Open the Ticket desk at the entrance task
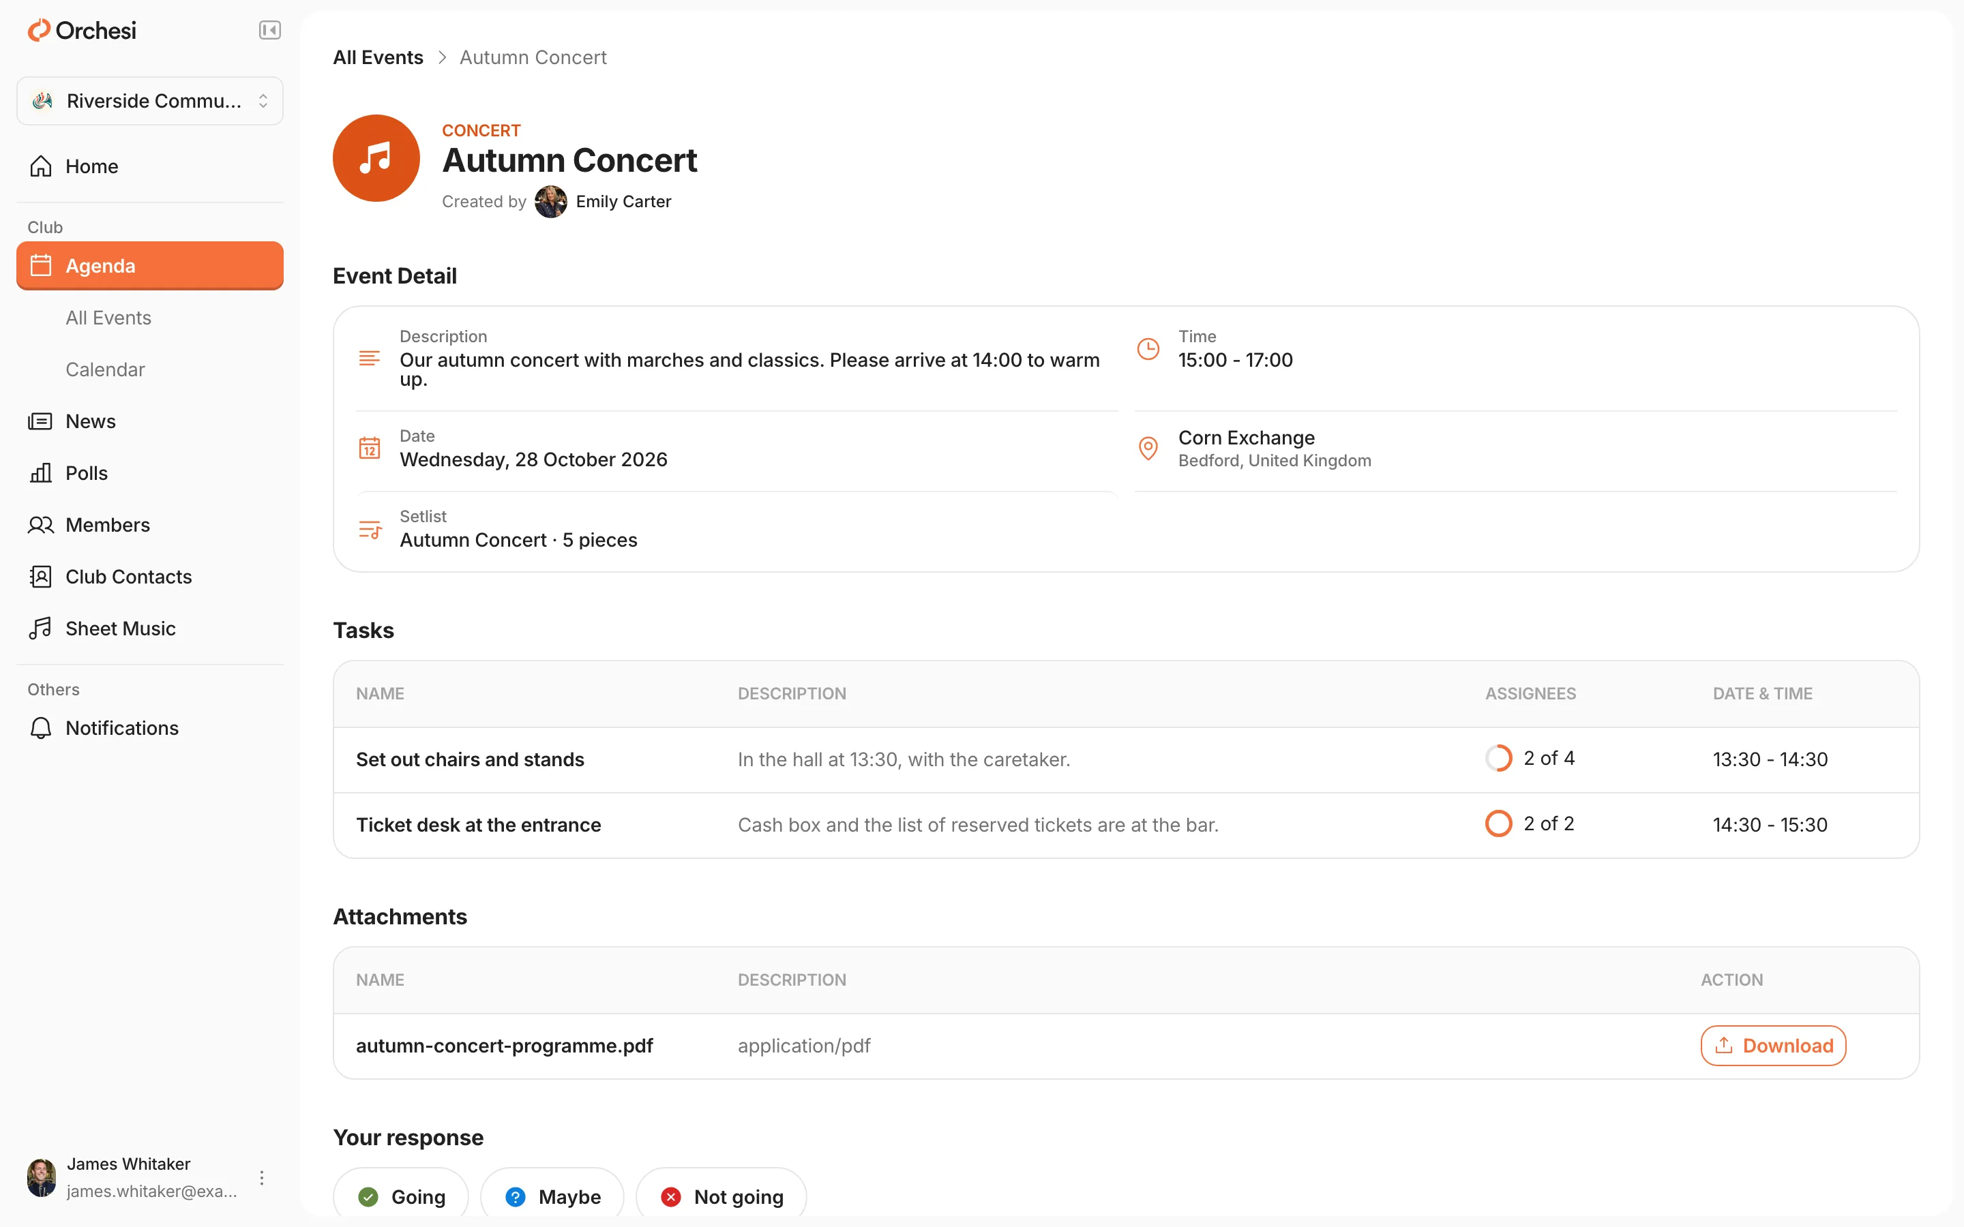 point(479,825)
